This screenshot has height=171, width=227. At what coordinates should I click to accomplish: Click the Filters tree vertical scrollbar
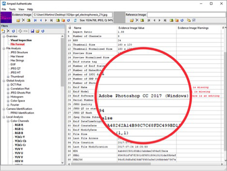pos(62,62)
